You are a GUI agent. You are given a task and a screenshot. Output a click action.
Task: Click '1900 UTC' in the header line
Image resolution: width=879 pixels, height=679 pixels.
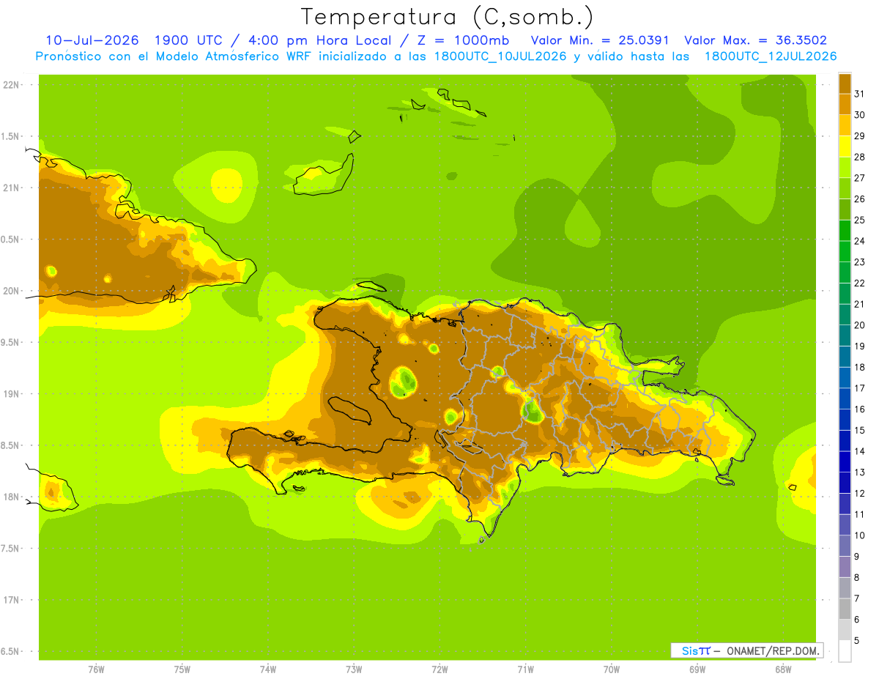pos(189,40)
